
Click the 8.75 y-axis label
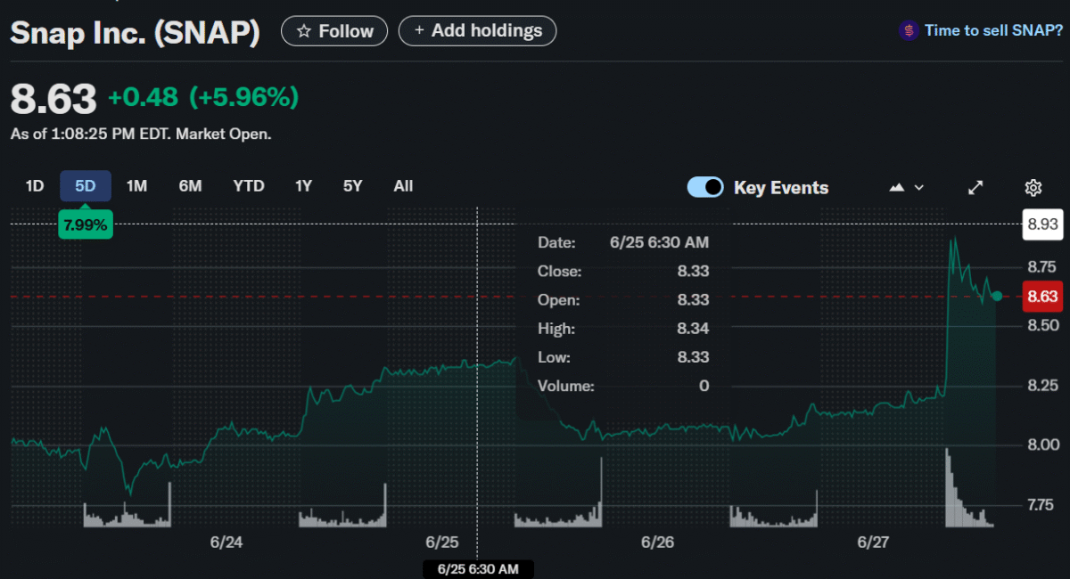[x=1042, y=267]
